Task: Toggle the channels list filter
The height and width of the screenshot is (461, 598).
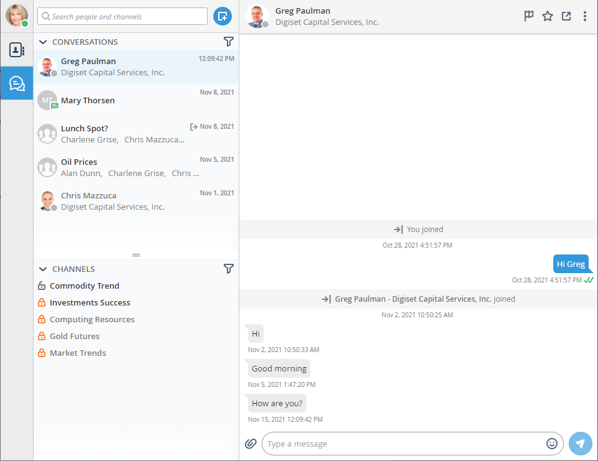Action: pos(229,269)
